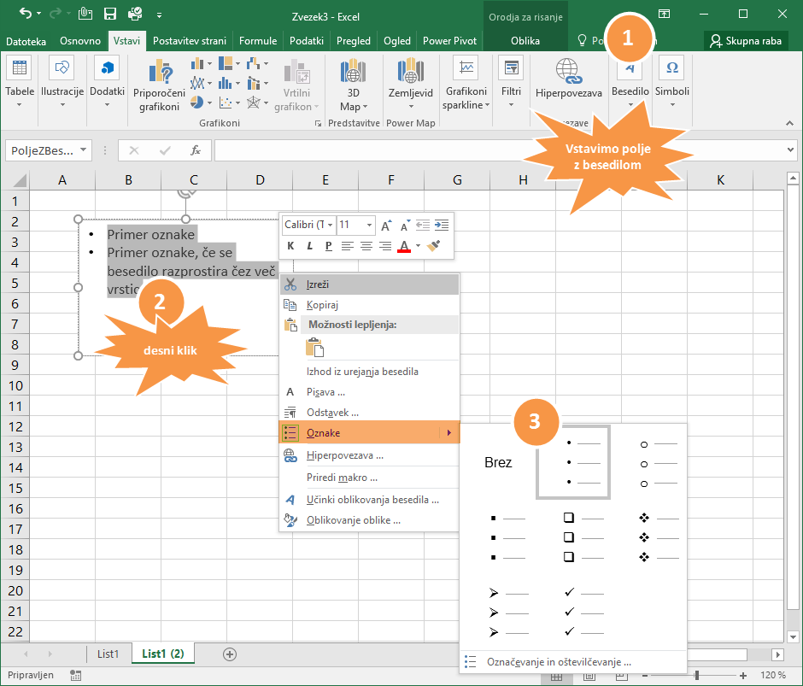
Task: Decrease font size in mini toolbar
Action: click(x=405, y=225)
